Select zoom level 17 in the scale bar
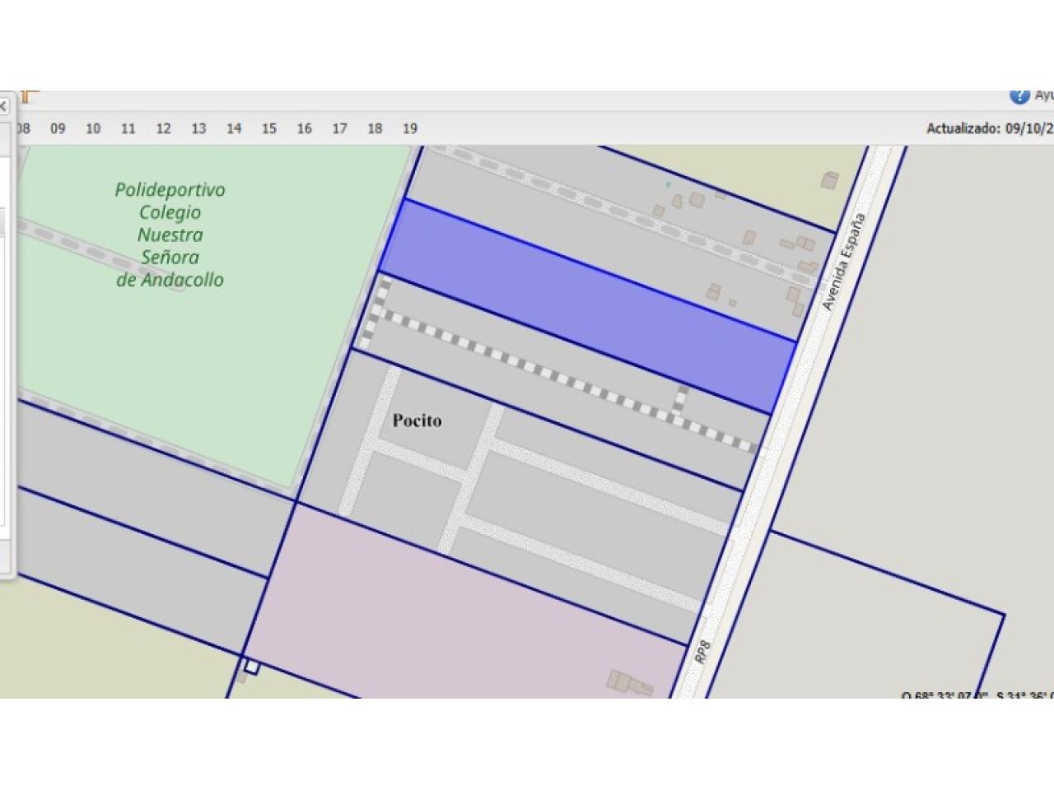Screen dimensions: 1054x790 point(339,128)
